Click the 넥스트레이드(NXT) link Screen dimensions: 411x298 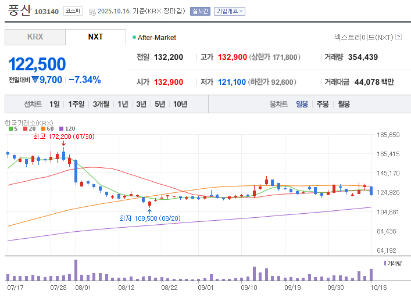(x=363, y=37)
